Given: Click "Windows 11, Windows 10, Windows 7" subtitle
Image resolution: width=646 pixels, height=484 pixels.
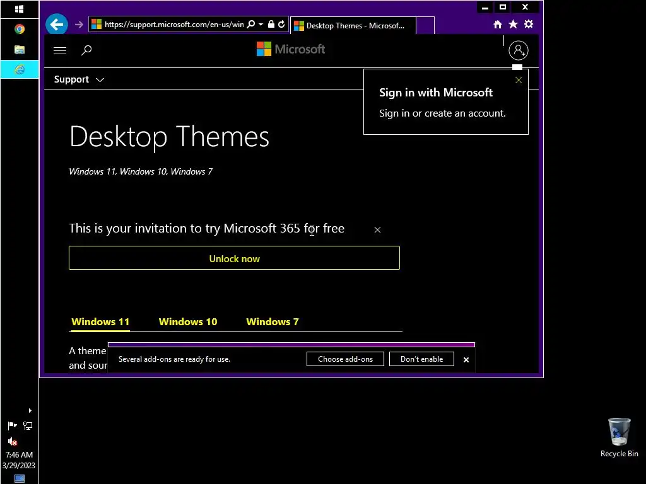Looking at the screenshot, I should point(141,171).
